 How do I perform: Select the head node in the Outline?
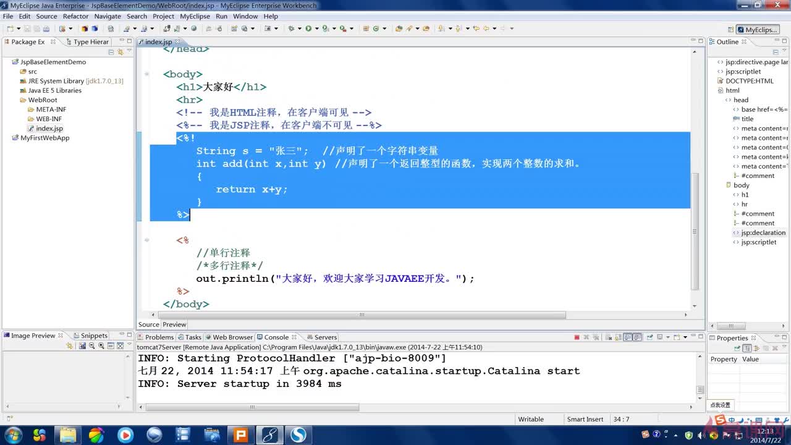[737, 100]
